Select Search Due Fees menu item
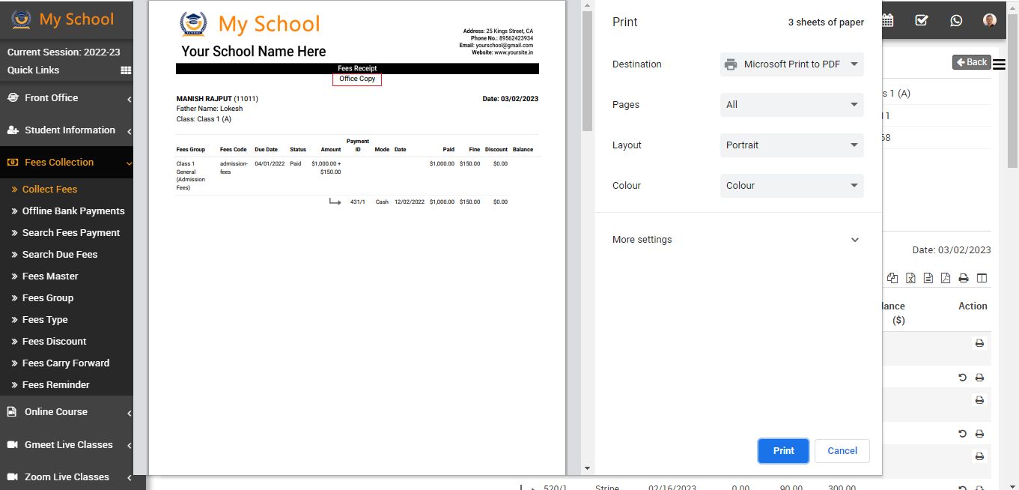Viewport: 1019px width, 490px height. (60, 255)
